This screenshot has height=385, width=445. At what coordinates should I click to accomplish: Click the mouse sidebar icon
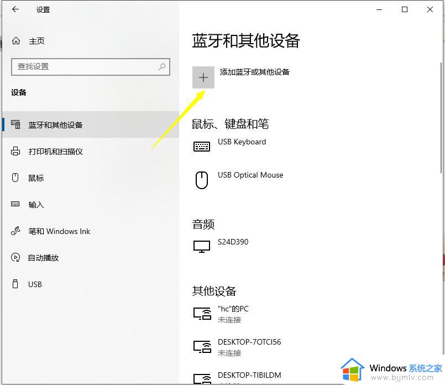(15, 178)
